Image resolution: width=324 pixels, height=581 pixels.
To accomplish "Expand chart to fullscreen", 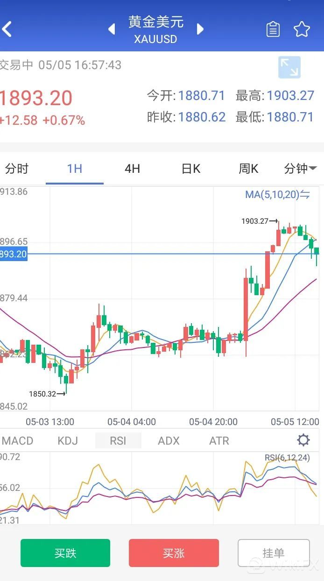I will pos(289,67).
